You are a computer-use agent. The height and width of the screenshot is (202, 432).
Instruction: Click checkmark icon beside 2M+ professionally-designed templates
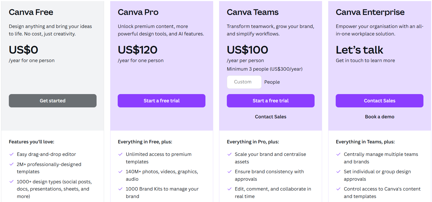pyautogui.click(x=12, y=164)
